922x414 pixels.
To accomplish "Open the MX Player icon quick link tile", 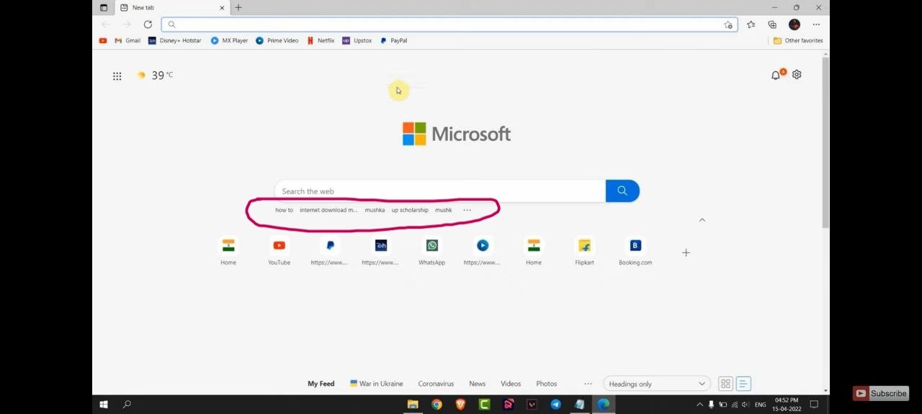I will (483, 252).
